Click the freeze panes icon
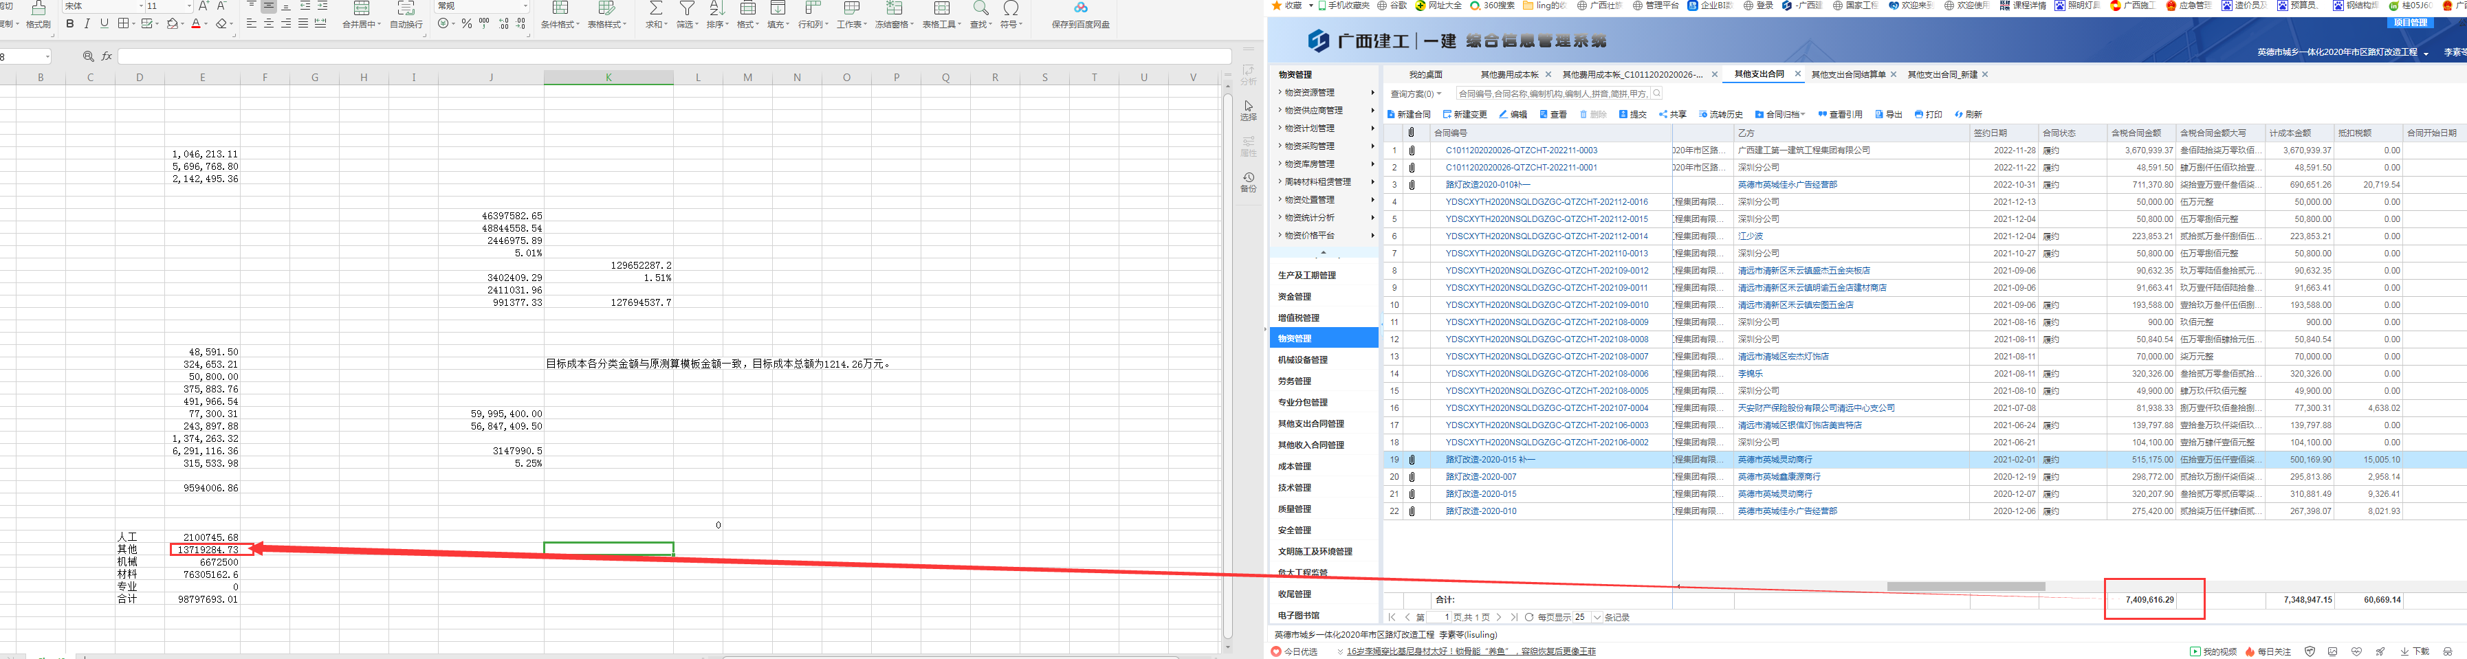 click(x=894, y=8)
